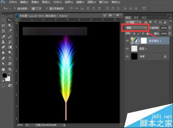Select the Rectangular Marquee tool
This screenshot has width=173, height=128.
(3, 20)
